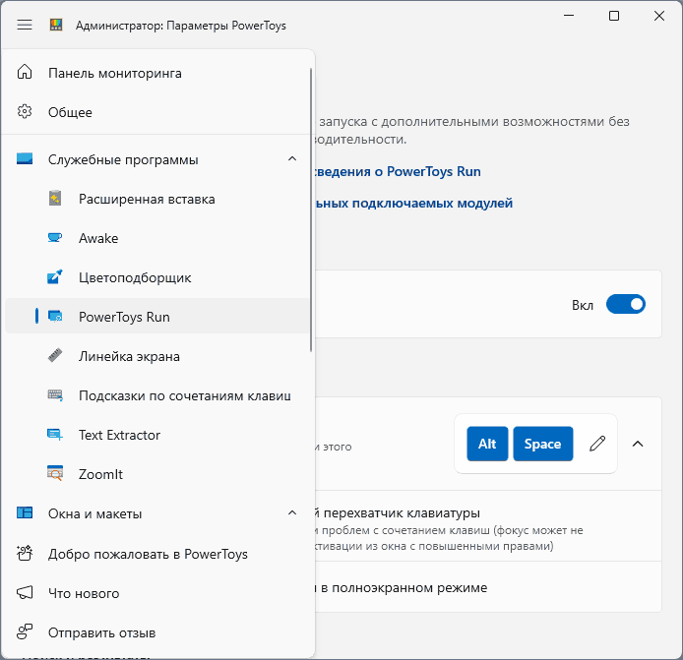Open the сведения о PowerToys Run link
The width and height of the screenshot is (683, 660).
point(398,171)
